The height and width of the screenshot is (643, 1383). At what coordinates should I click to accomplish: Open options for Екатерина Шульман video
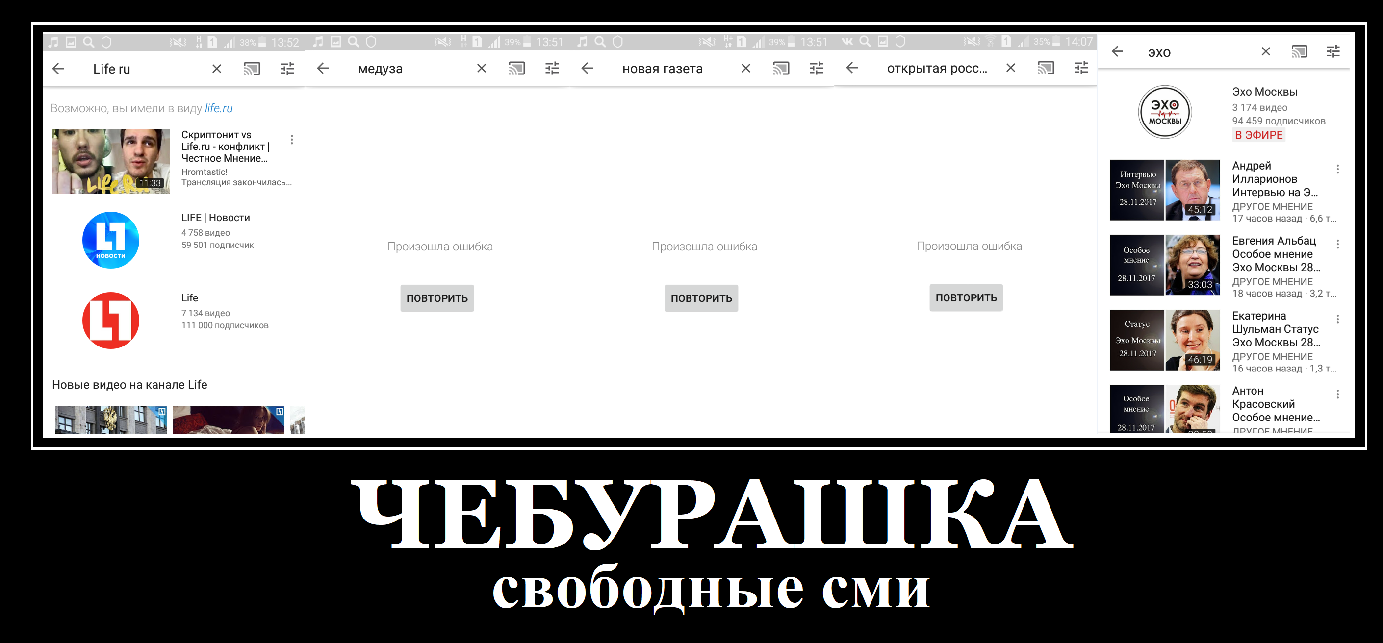point(1338,320)
